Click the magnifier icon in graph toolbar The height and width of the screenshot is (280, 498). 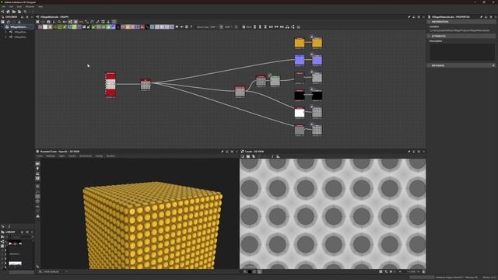59,22
